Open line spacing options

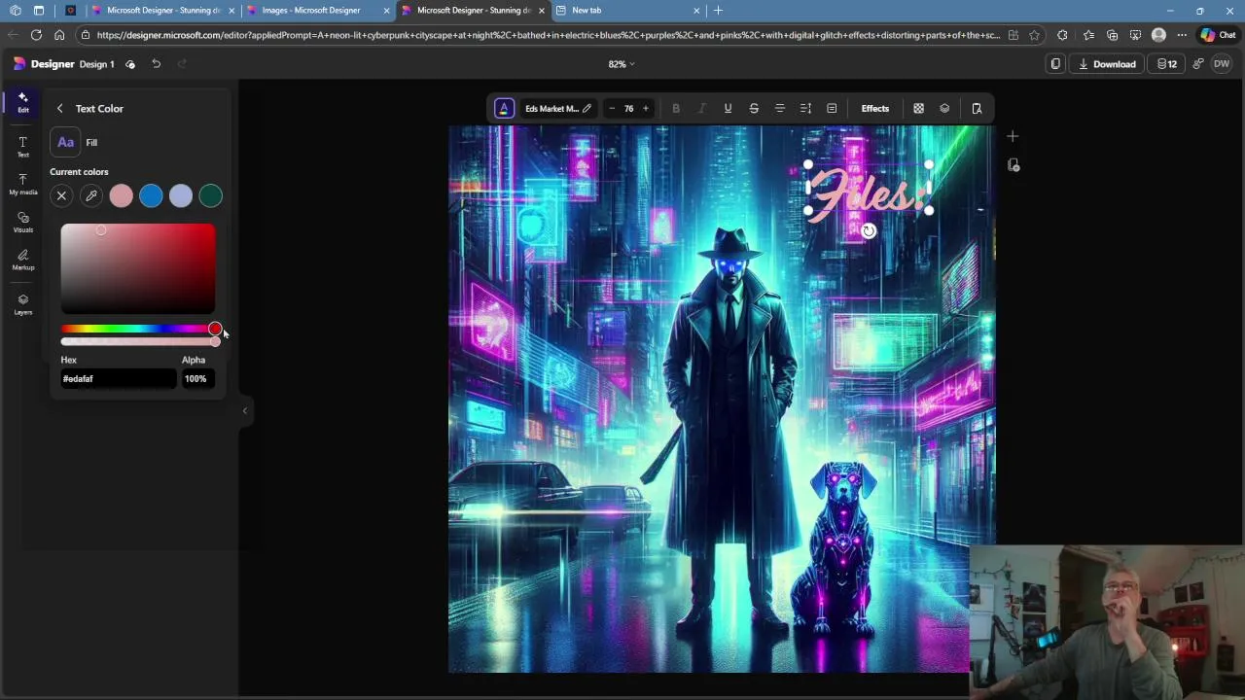805,109
